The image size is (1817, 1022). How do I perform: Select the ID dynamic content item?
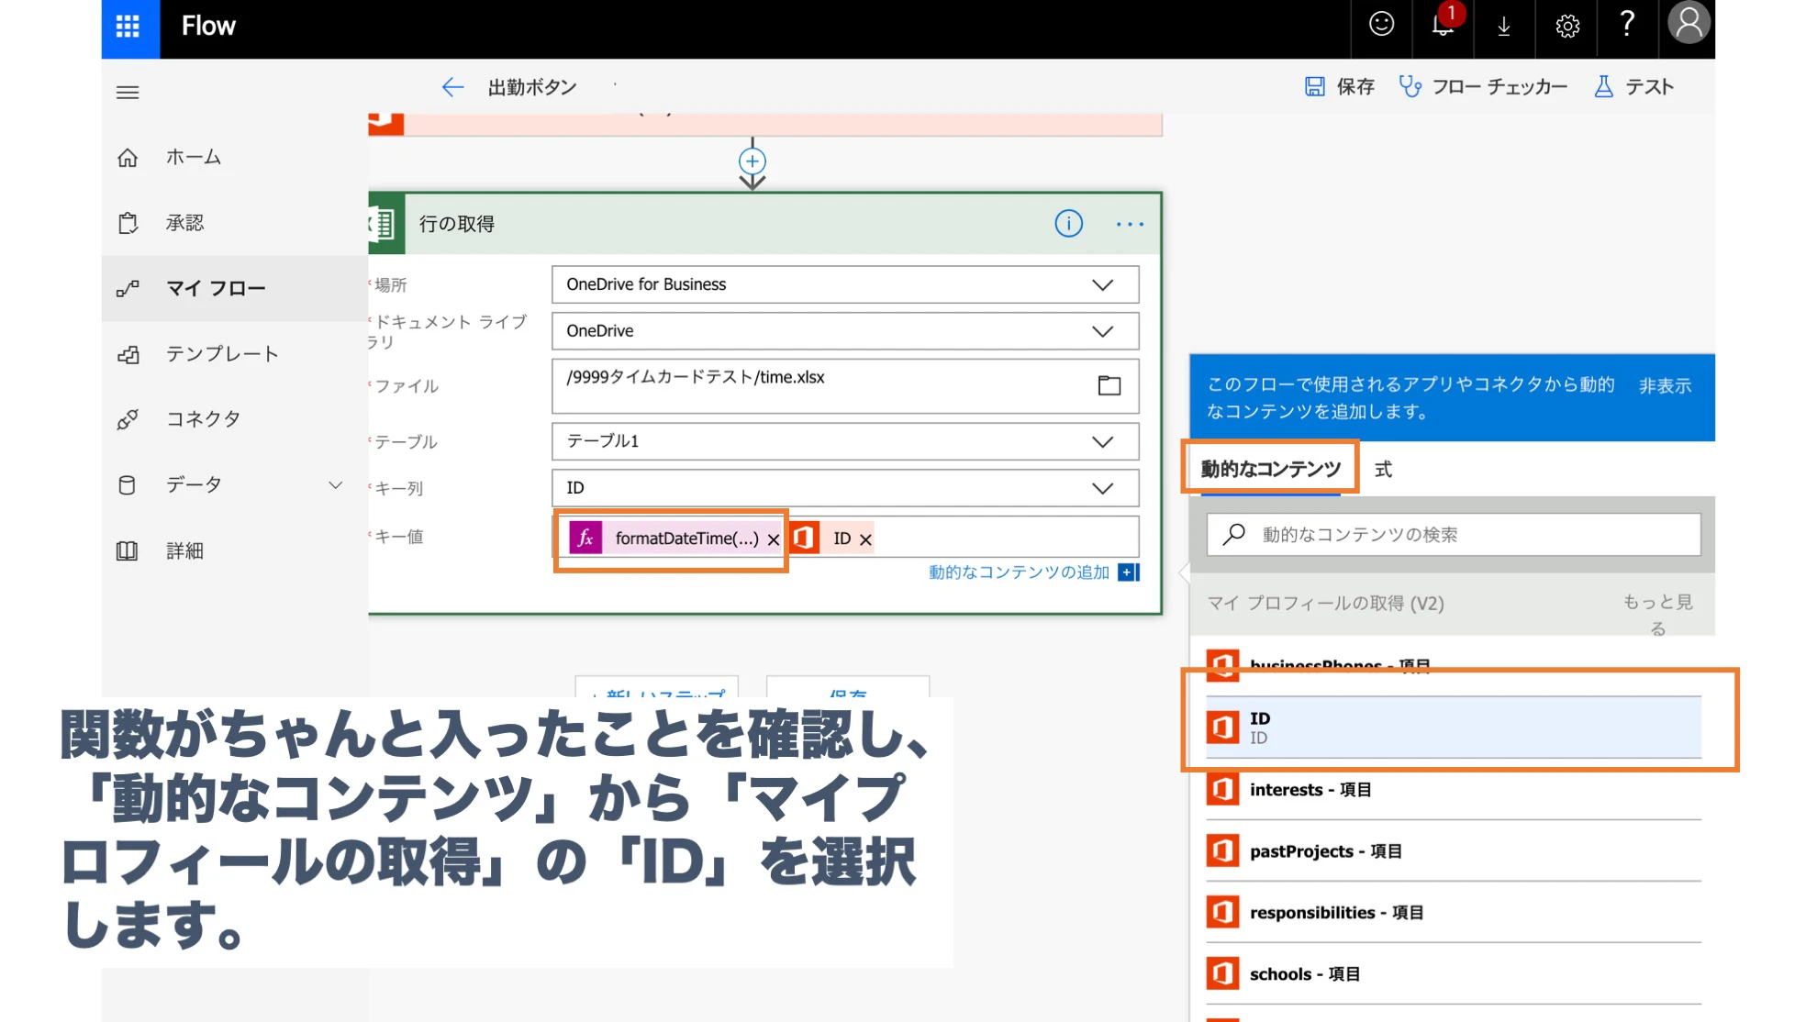(1454, 728)
